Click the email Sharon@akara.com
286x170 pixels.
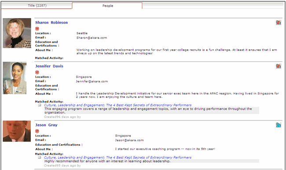tap(92, 38)
